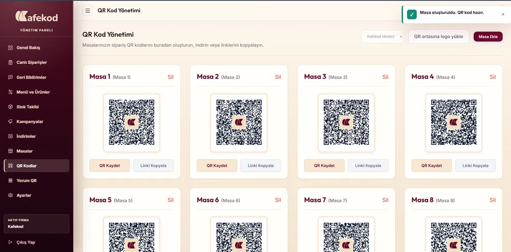The height and width of the screenshot is (252, 511).
Task: Save QR code for Masa 1
Action: click(x=109, y=166)
